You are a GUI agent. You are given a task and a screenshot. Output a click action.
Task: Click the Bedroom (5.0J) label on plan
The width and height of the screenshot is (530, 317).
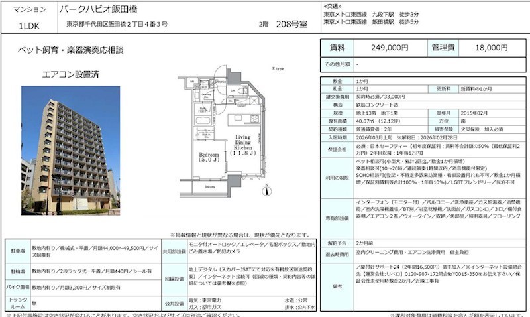pos(209,157)
